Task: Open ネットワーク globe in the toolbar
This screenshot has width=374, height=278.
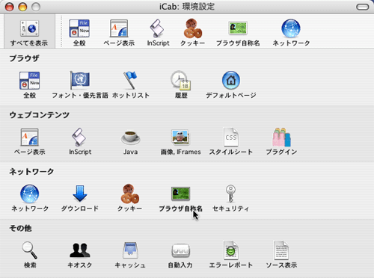Action: (291, 28)
